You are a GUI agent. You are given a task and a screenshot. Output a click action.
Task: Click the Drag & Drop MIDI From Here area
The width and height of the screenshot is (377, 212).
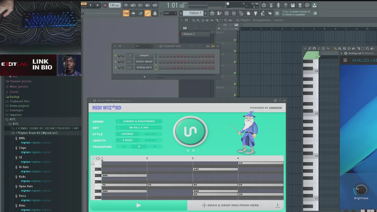[230, 205]
